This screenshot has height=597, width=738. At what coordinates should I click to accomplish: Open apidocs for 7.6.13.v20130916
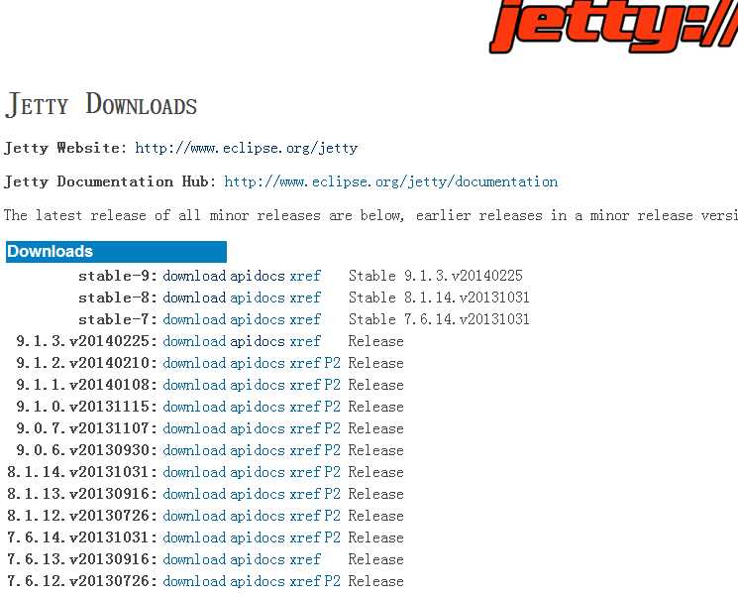coord(258,559)
